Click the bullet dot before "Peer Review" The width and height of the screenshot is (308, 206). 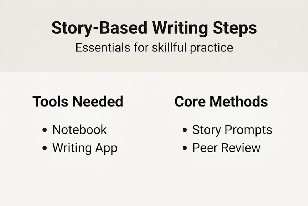(185, 148)
